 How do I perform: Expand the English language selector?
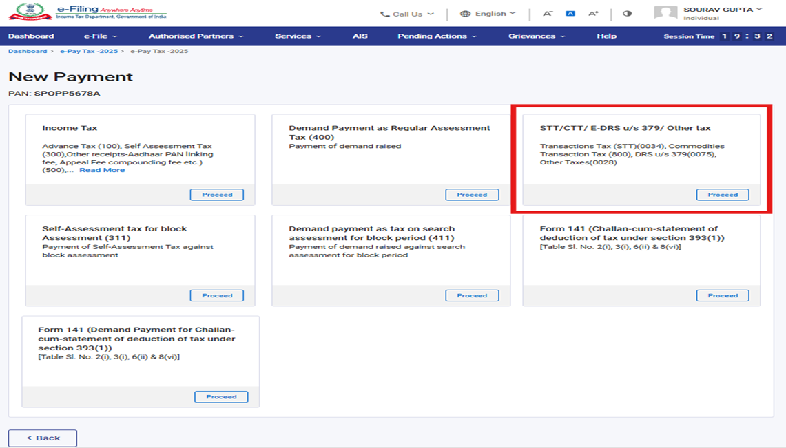tap(488, 14)
